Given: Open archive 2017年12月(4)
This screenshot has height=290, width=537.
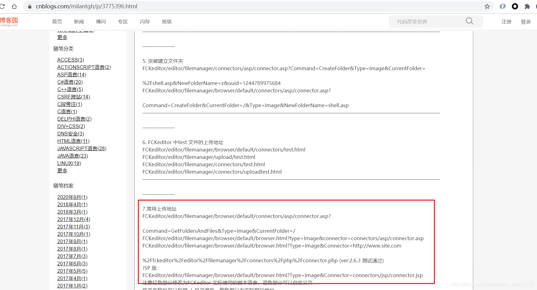Looking at the screenshot, I should [x=74, y=219].
